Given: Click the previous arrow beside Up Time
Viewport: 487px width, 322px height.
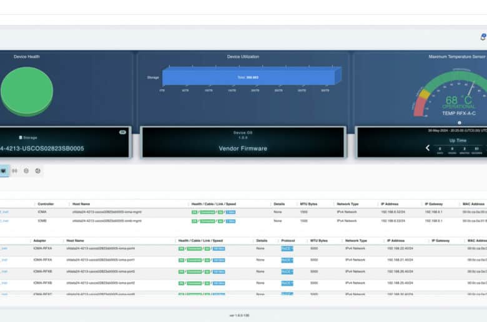Looking at the screenshot, I should 428,148.
